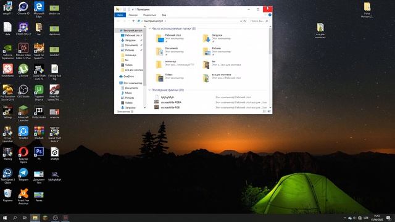The image size is (395, 222).
Task: Open the Windows Start menu
Action: (x=5, y=218)
